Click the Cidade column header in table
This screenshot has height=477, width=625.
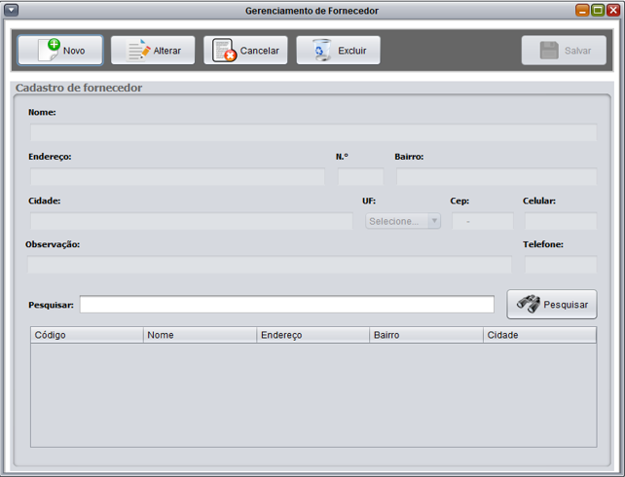[x=539, y=335]
